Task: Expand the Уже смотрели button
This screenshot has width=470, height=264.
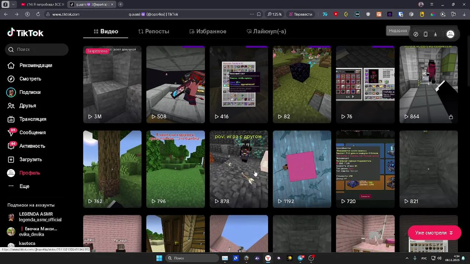Action: point(434,233)
